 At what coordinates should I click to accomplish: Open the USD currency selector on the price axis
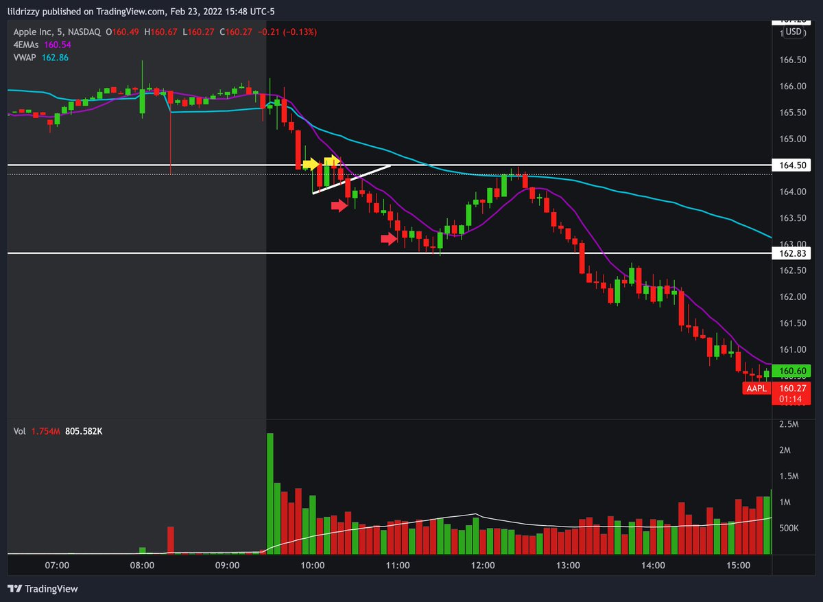click(794, 31)
